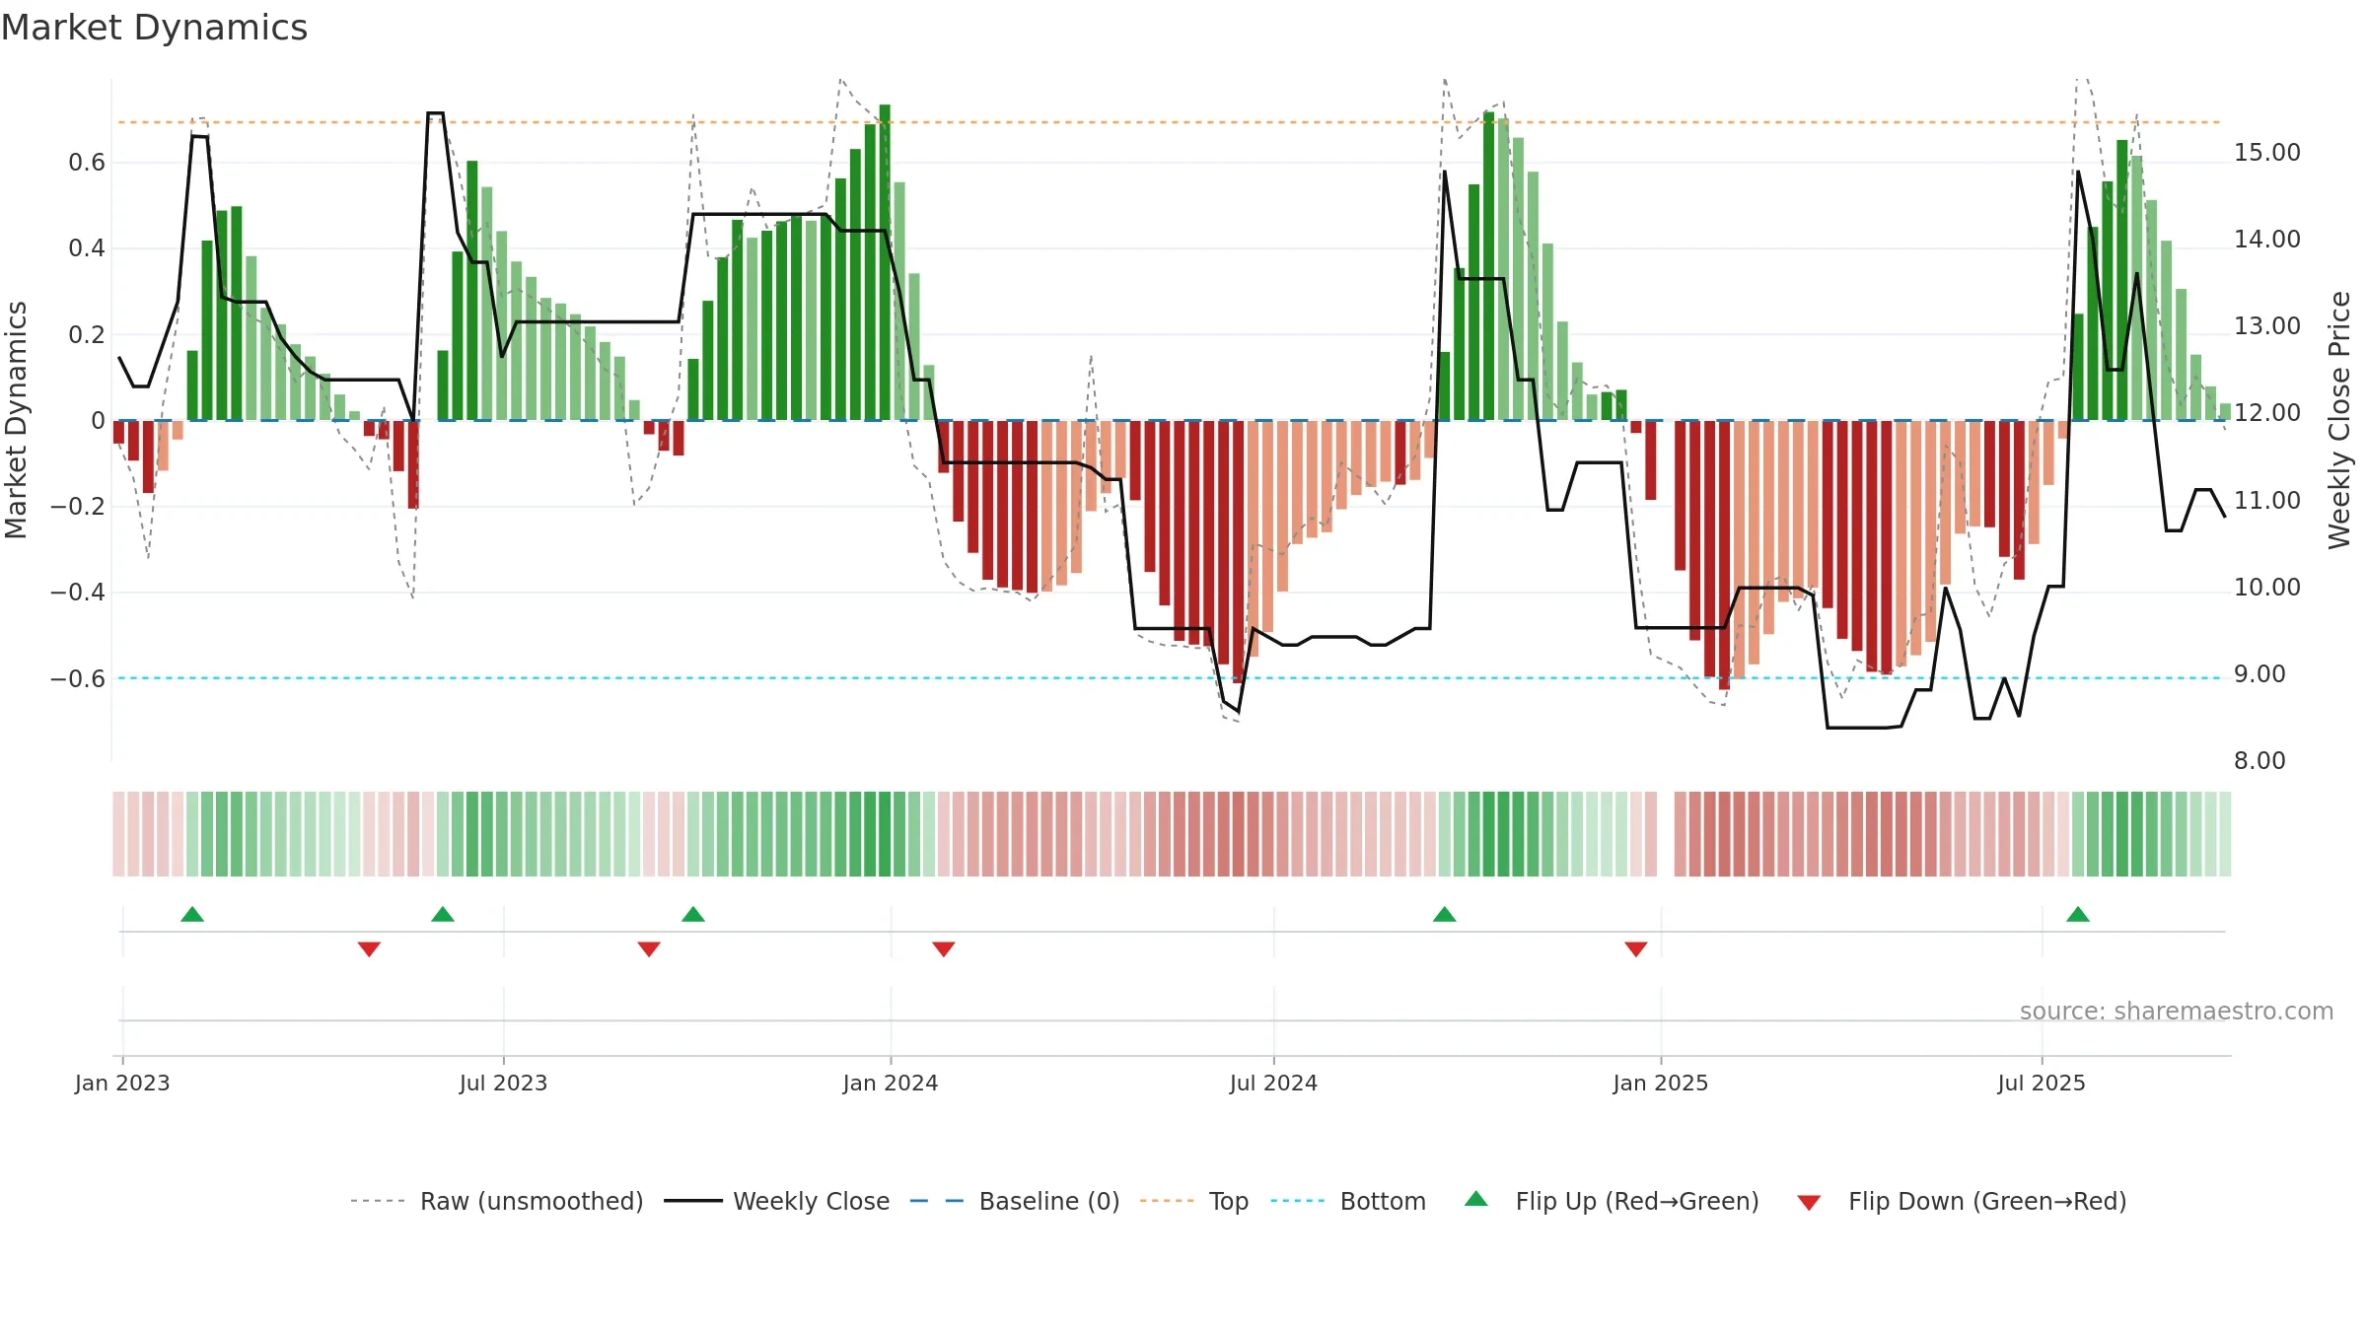This screenshot has width=2367, height=1331.
Task: Click the 11.00 price axis label
Action: (x=2267, y=501)
